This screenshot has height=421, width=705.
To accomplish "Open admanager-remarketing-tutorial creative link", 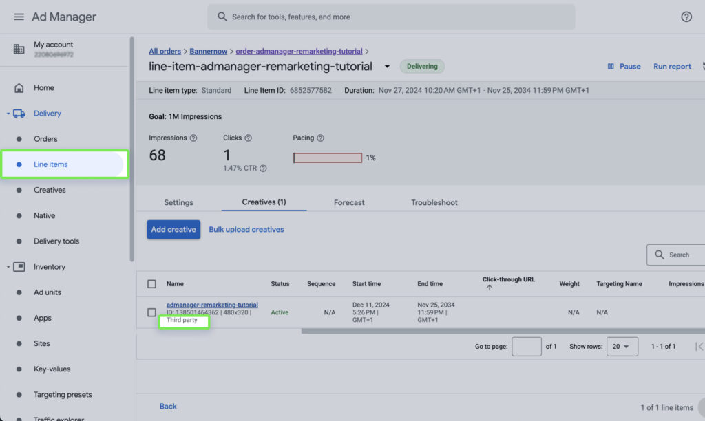I will 212,305.
